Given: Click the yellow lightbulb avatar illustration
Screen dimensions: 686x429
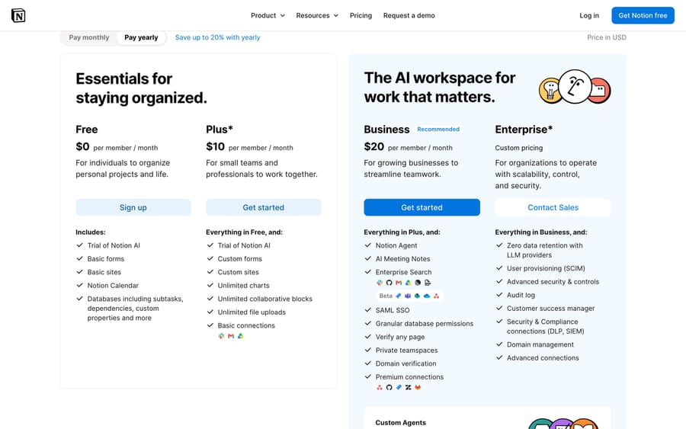Looking at the screenshot, I should [x=549, y=90].
